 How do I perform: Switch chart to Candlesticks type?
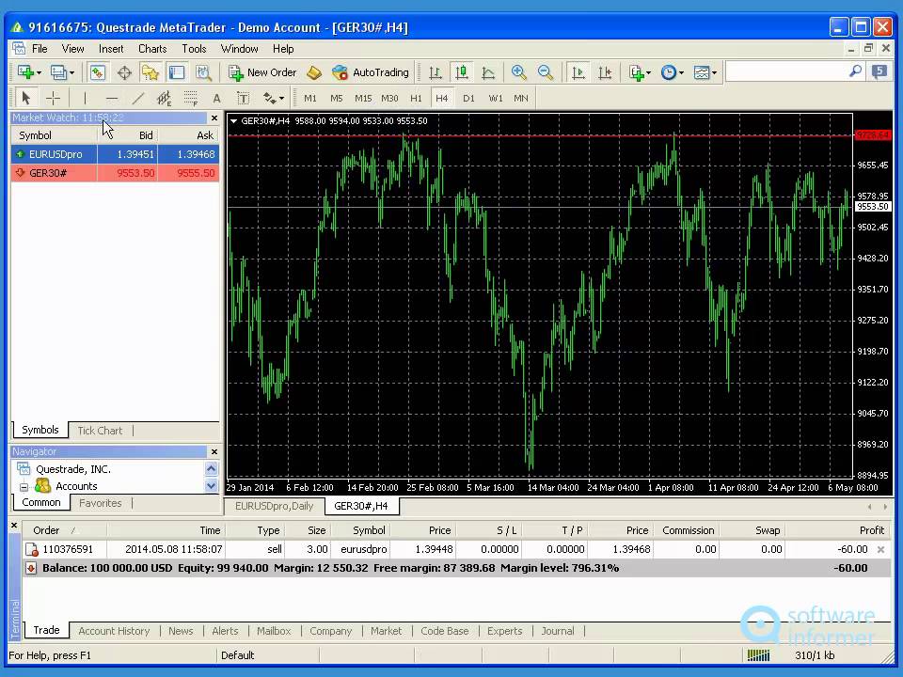coord(462,72)
